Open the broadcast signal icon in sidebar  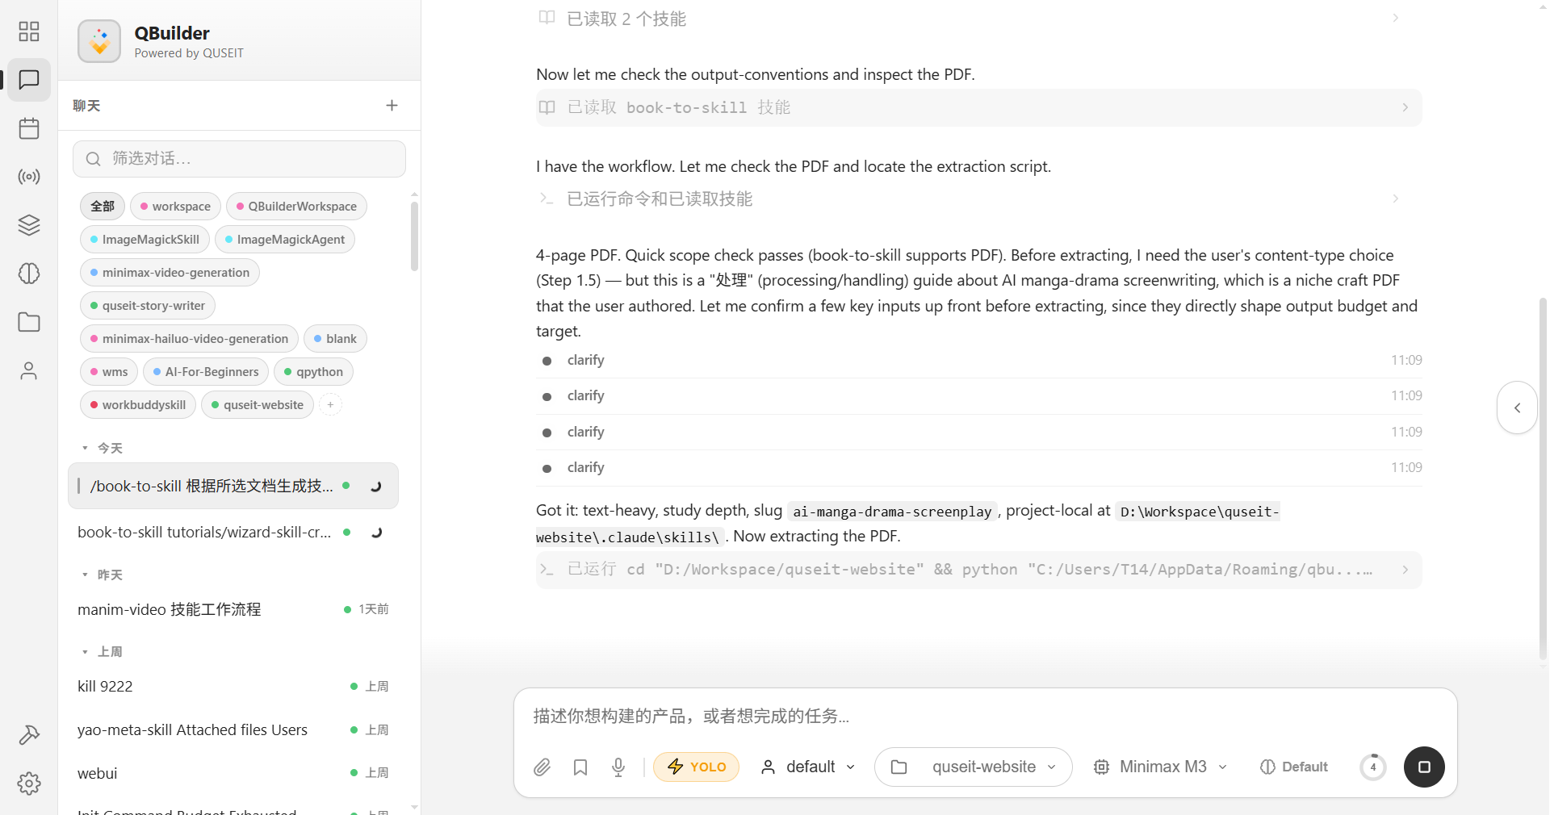[29, 177]
